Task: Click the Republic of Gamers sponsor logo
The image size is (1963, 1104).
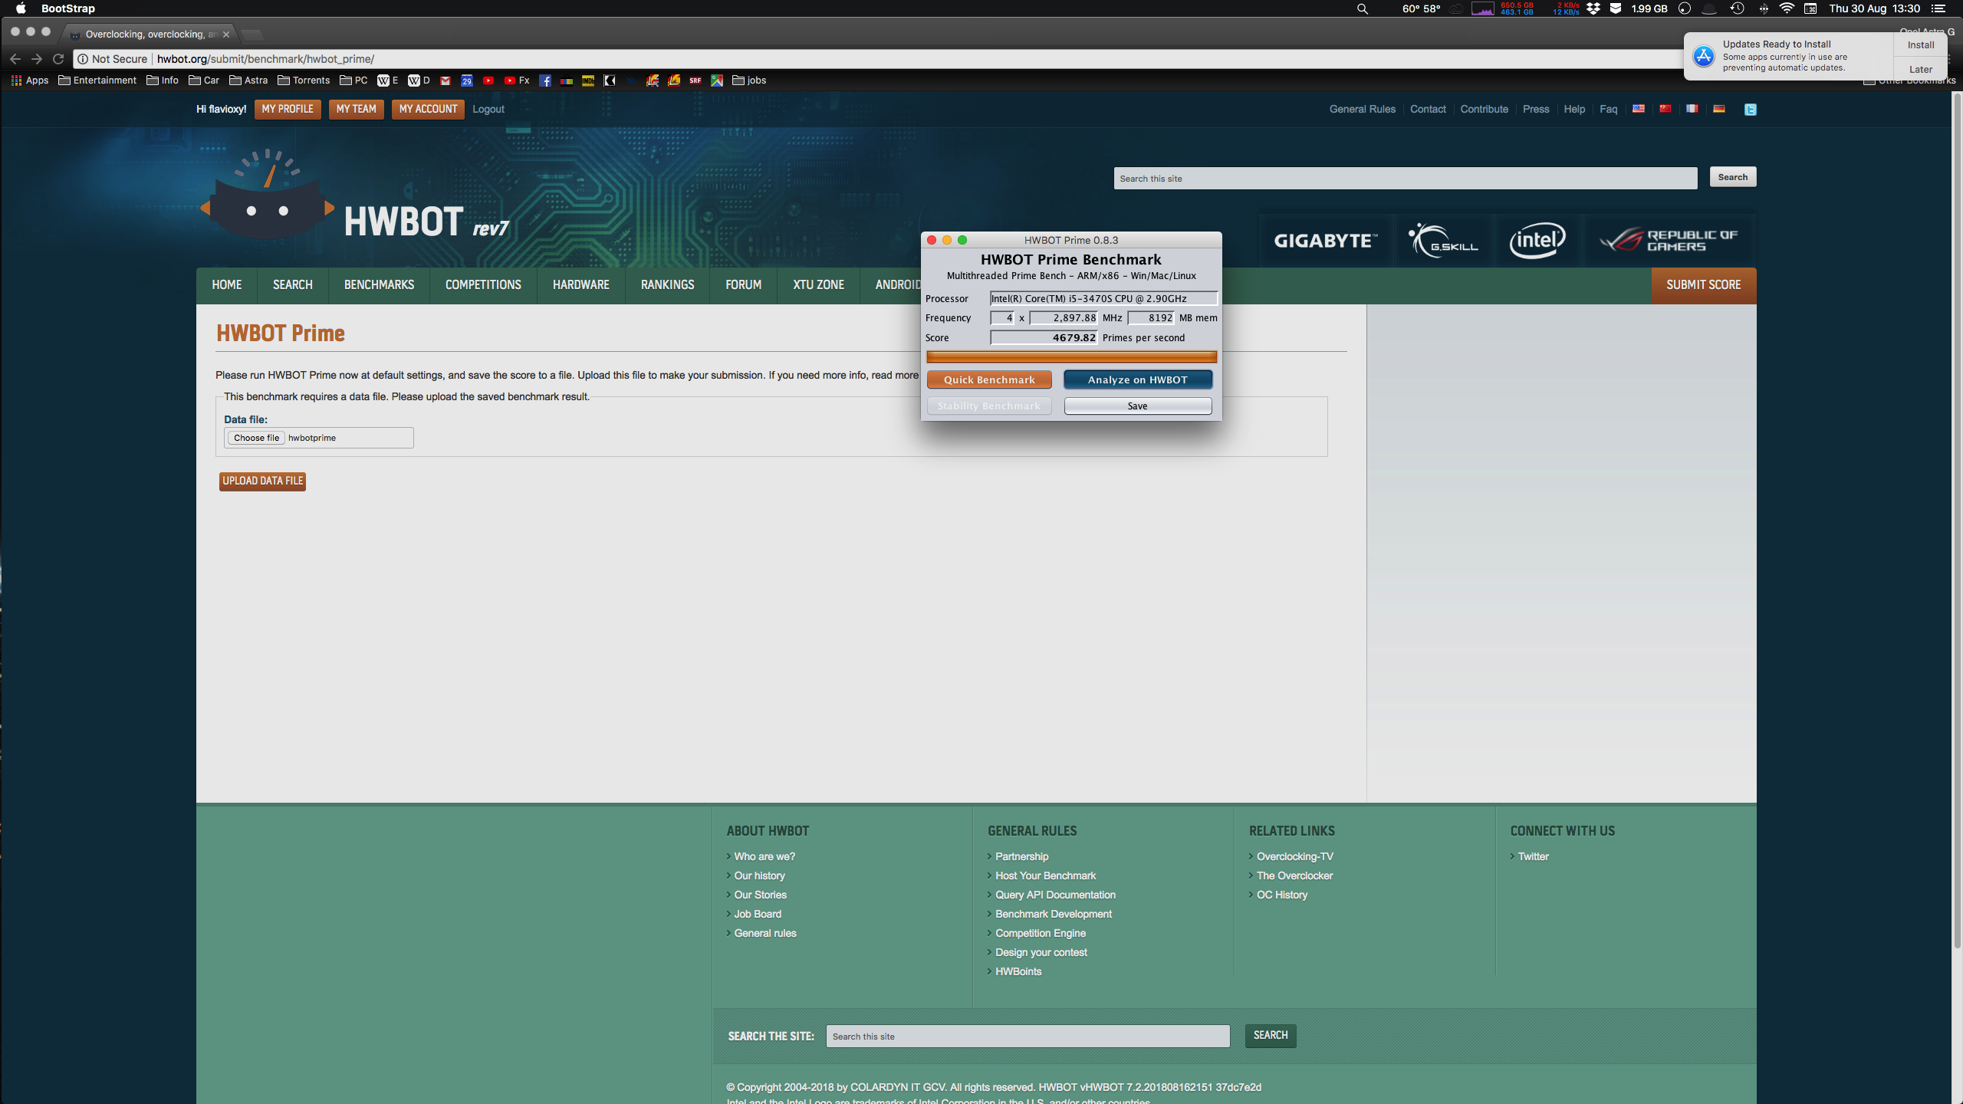Action: [1669, 241]
